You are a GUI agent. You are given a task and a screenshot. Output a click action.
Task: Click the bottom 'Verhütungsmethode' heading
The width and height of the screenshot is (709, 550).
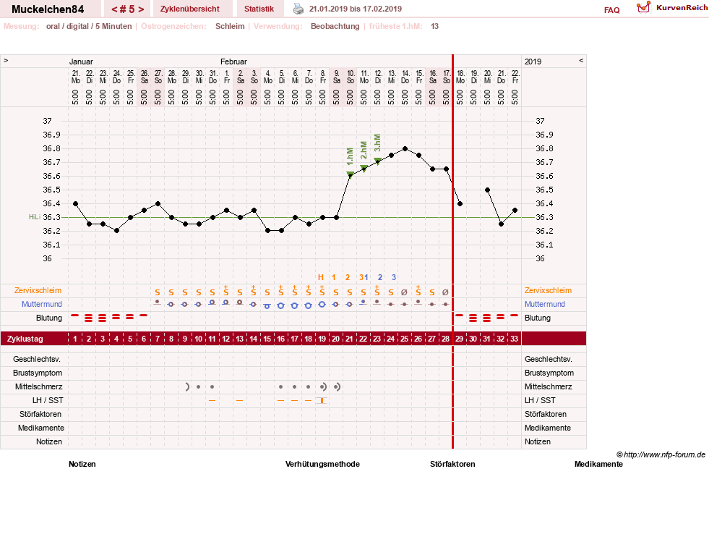point(322,464)
